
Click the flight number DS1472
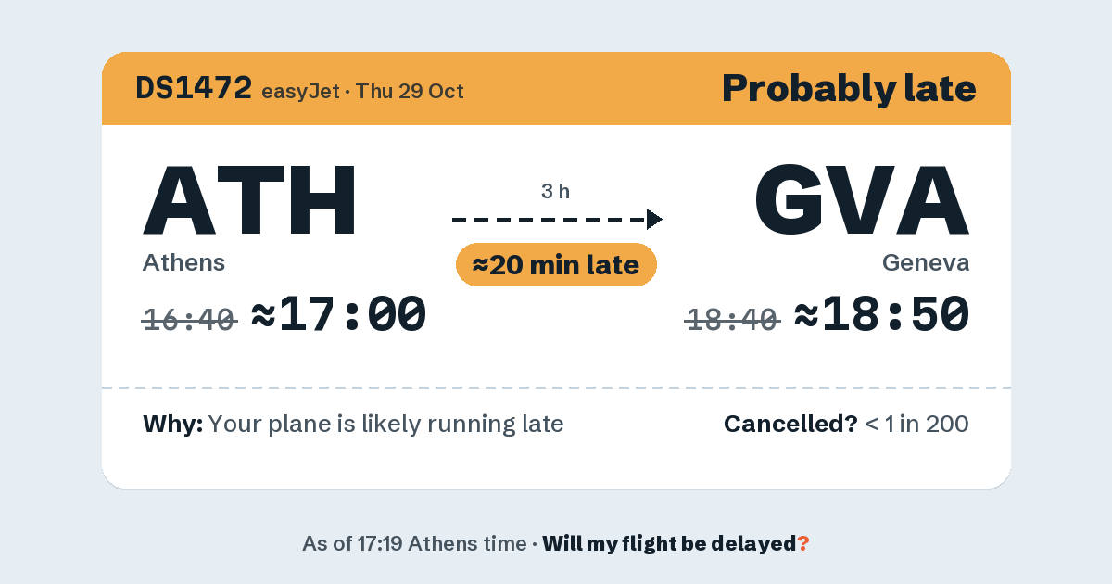tap(194, 88)
